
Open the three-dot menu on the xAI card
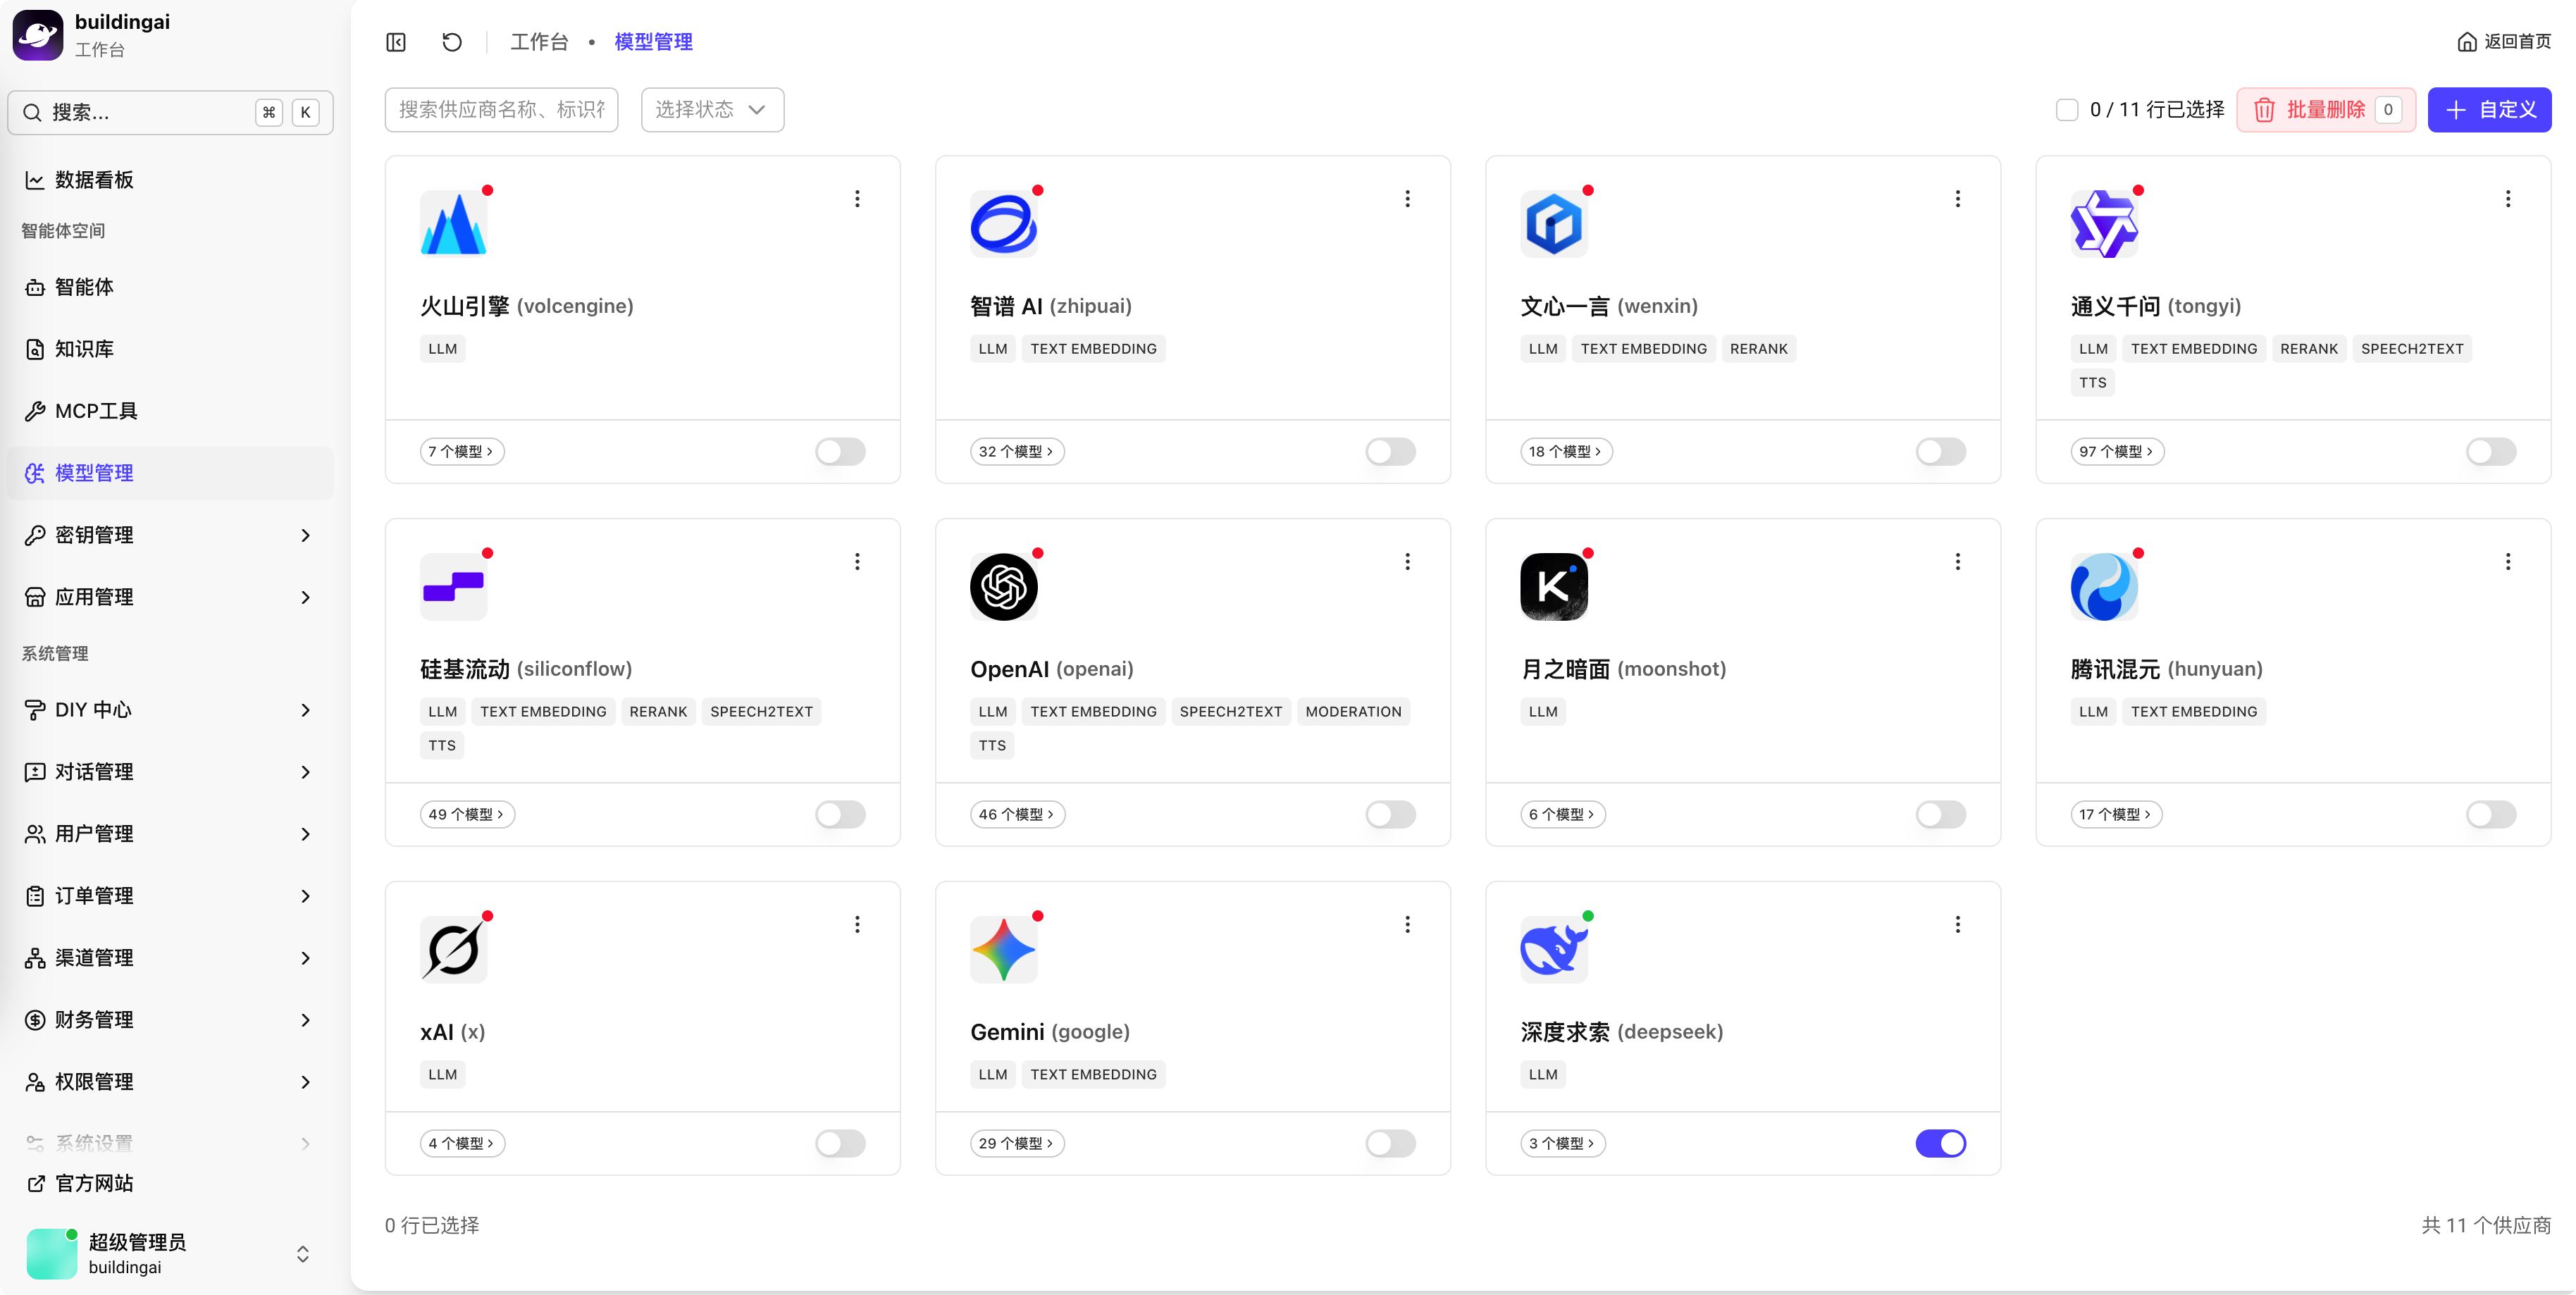[857, 925]
